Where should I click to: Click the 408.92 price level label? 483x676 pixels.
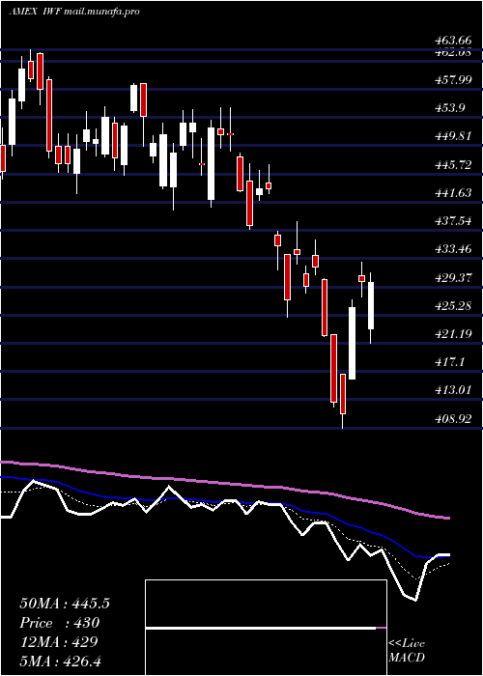point(453,418)
